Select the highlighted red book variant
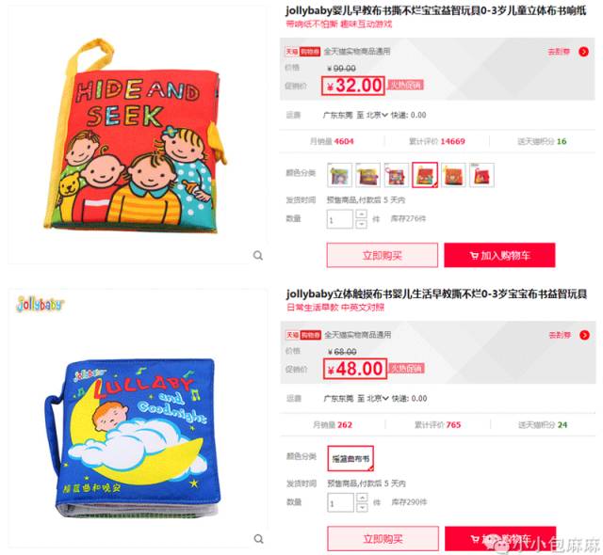 point(425,175)
